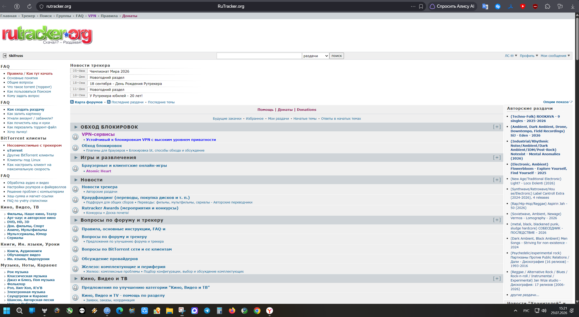Open Поиск in the top menu

pyautogui.click(x=46, y=16)
